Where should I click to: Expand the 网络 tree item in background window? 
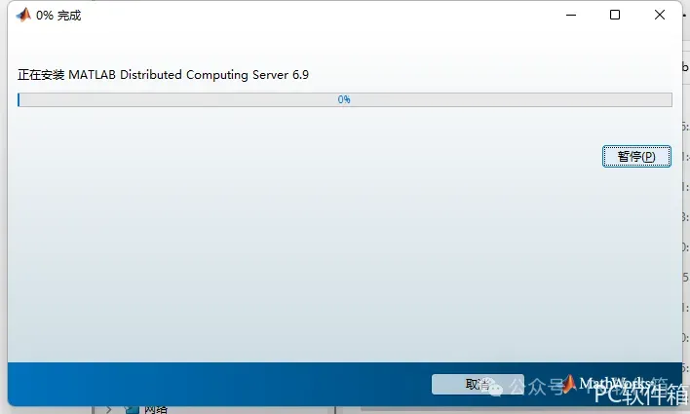click(108, 410)
